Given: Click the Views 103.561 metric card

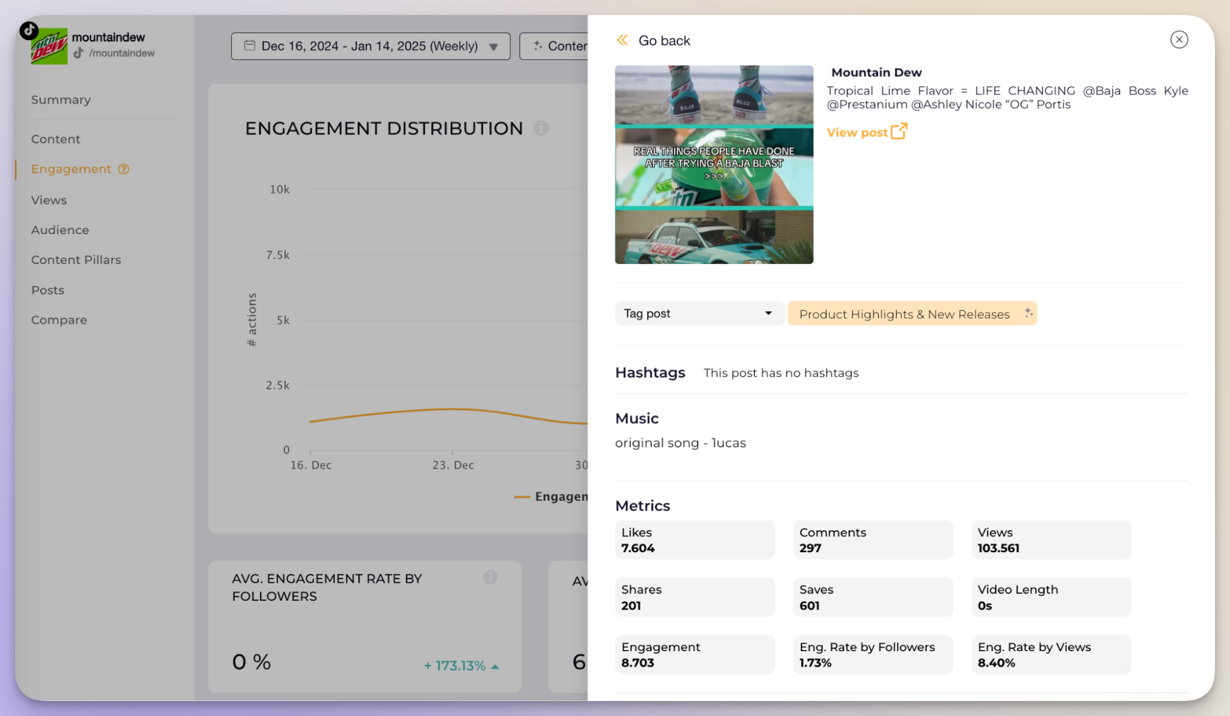Looking at the screenshot, I should click(1051, 540).
